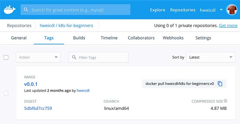The width and height of the screenshot is (240, 124).
Task: Expand the Action dropdown
Action: [39, 57]
